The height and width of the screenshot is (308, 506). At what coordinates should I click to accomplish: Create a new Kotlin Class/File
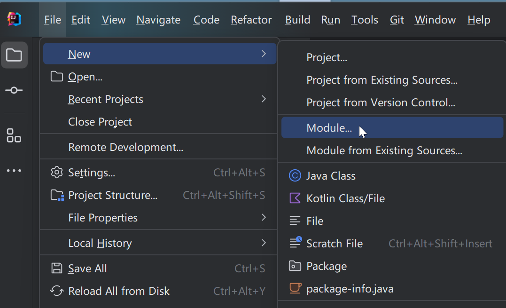pos(345,198)
